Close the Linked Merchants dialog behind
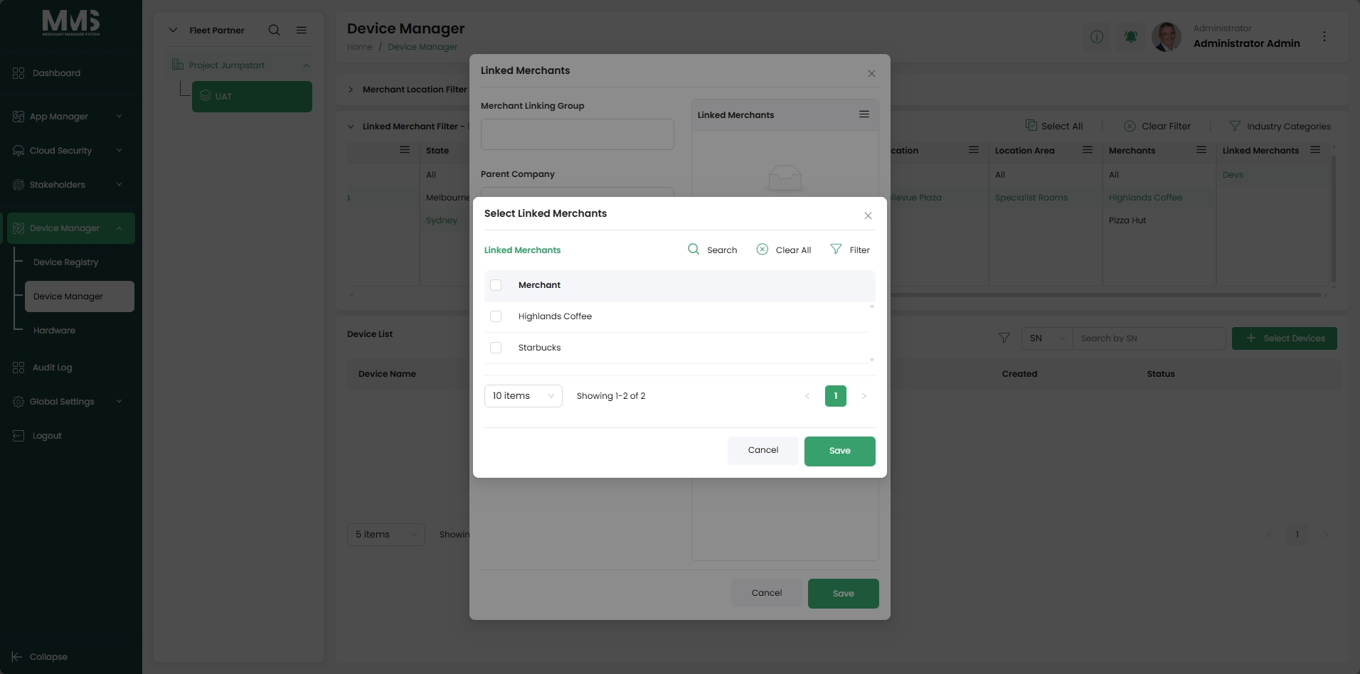The height and width of the screenshot is (674, 1360). (871, 74)
